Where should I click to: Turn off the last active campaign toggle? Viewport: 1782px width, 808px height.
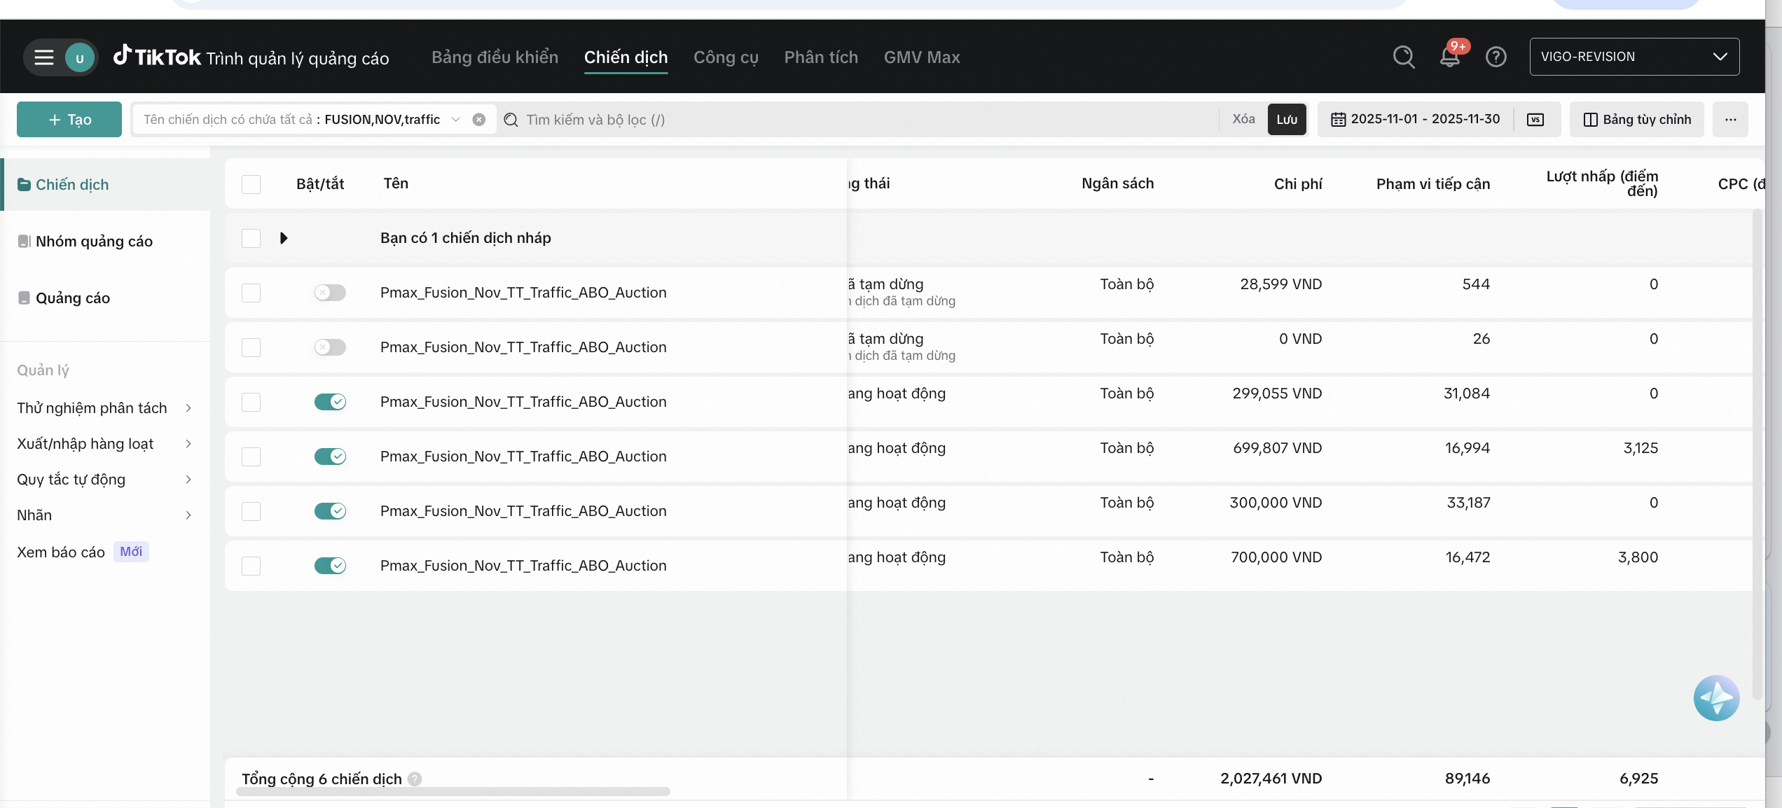click(x=330, y=566)
